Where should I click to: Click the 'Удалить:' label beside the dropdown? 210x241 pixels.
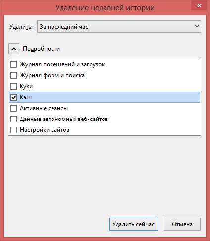[21, 27]
